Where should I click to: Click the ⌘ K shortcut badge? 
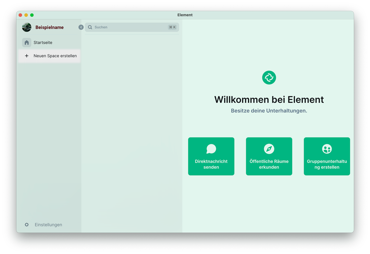tap(172, 27)
